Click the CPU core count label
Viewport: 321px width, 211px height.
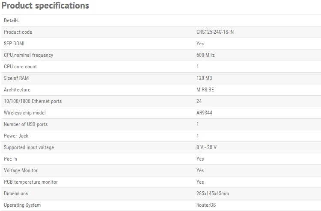(x=20, y=67)
